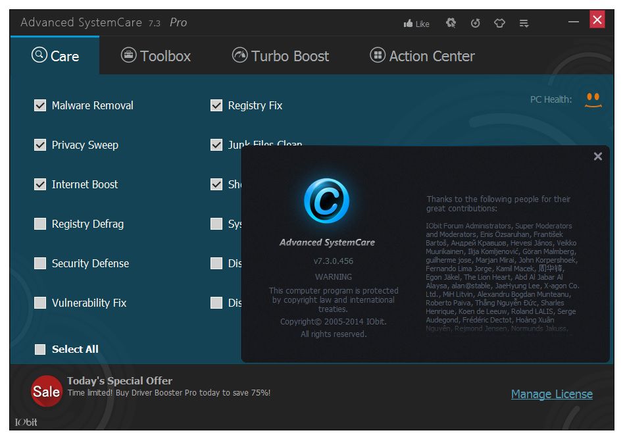Click the All rights reserved text
Image resolution: width=623 pixels, height=439 pixels.
[334, 334]
